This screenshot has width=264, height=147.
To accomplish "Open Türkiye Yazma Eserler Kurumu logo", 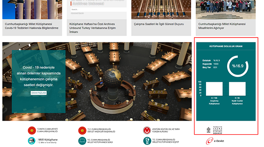I will pos(214,130).
